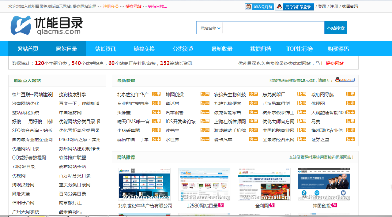Click 优化大师官方网 in 最新快审
This screenshot has height=217, width=392.
(278, 122)
